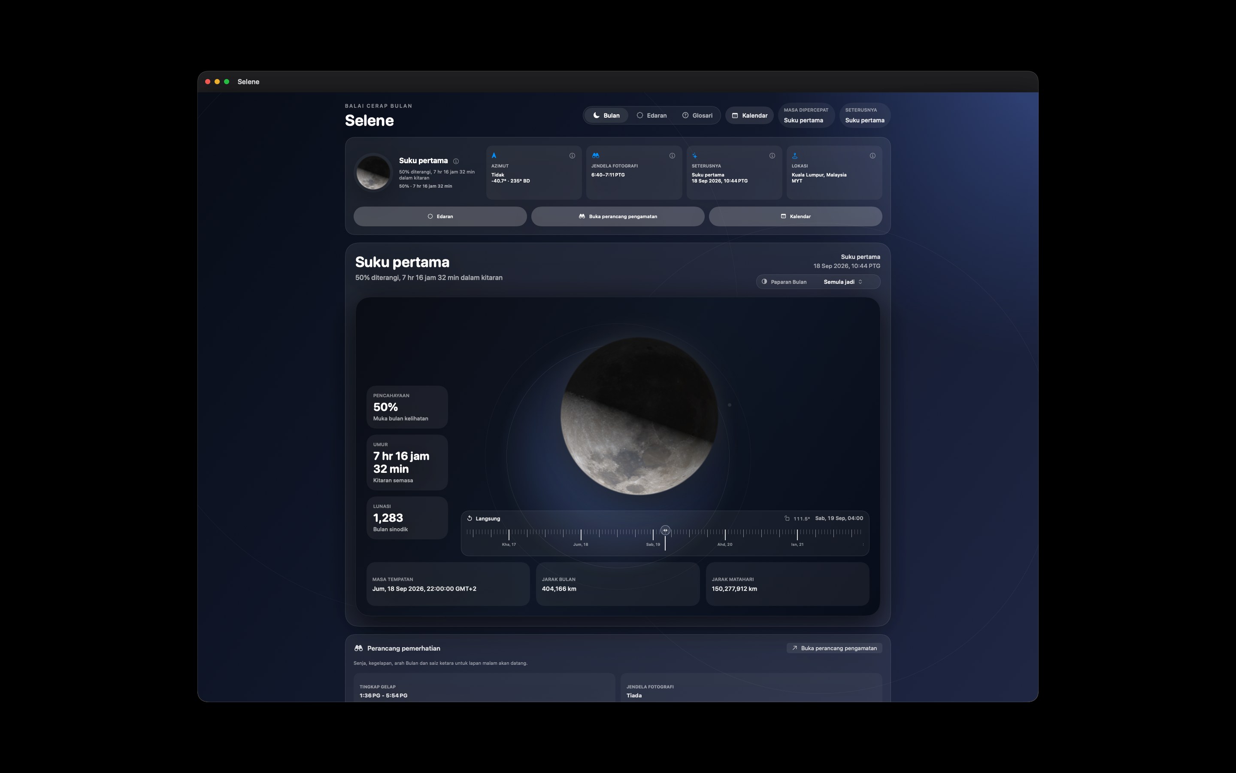Click the Kha, 17 timeline marker
Screen dimensions: 1236x773
[509, 545]
